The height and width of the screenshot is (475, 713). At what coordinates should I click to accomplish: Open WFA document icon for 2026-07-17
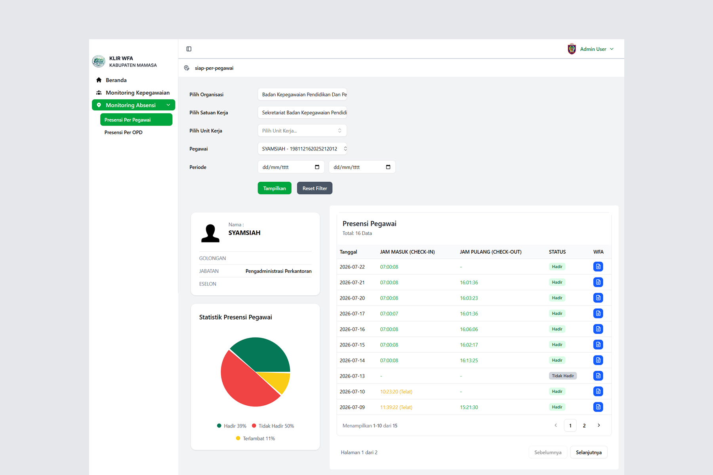pos(598,313)
